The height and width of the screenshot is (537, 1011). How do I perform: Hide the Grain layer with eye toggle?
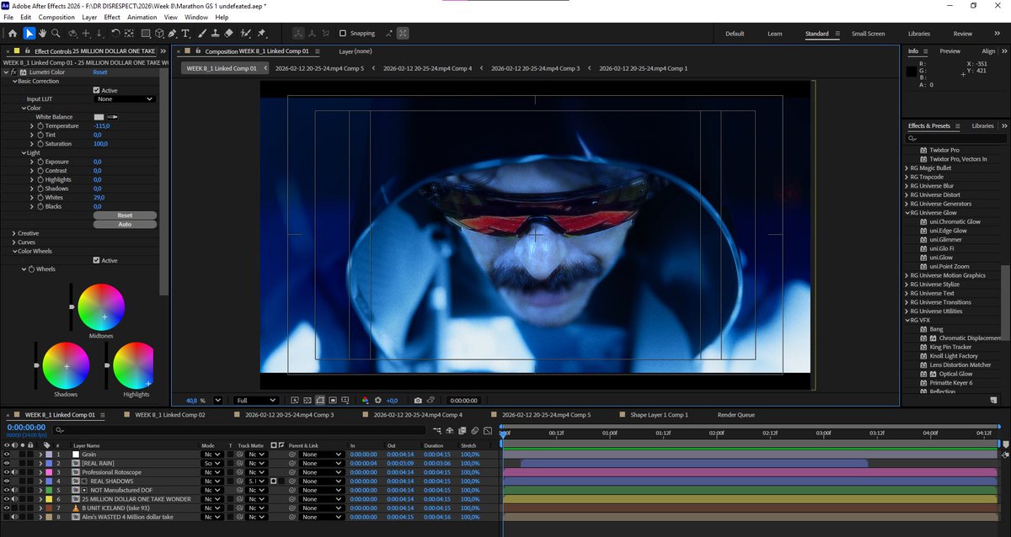pos(7,455)
